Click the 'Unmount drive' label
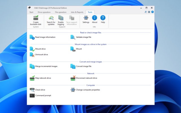This screenshot has height=113, width=181. tap(42, 55)
